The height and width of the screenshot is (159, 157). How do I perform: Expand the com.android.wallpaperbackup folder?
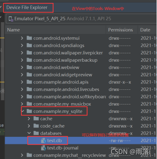coord(22,60)
